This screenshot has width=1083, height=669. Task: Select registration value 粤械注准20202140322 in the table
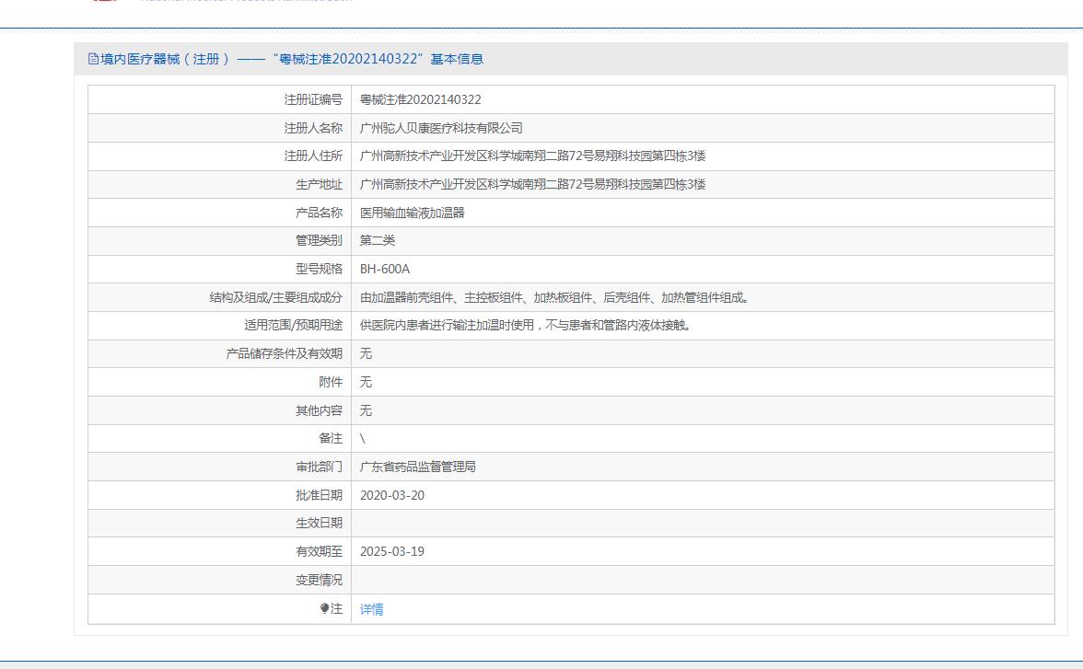421,99
